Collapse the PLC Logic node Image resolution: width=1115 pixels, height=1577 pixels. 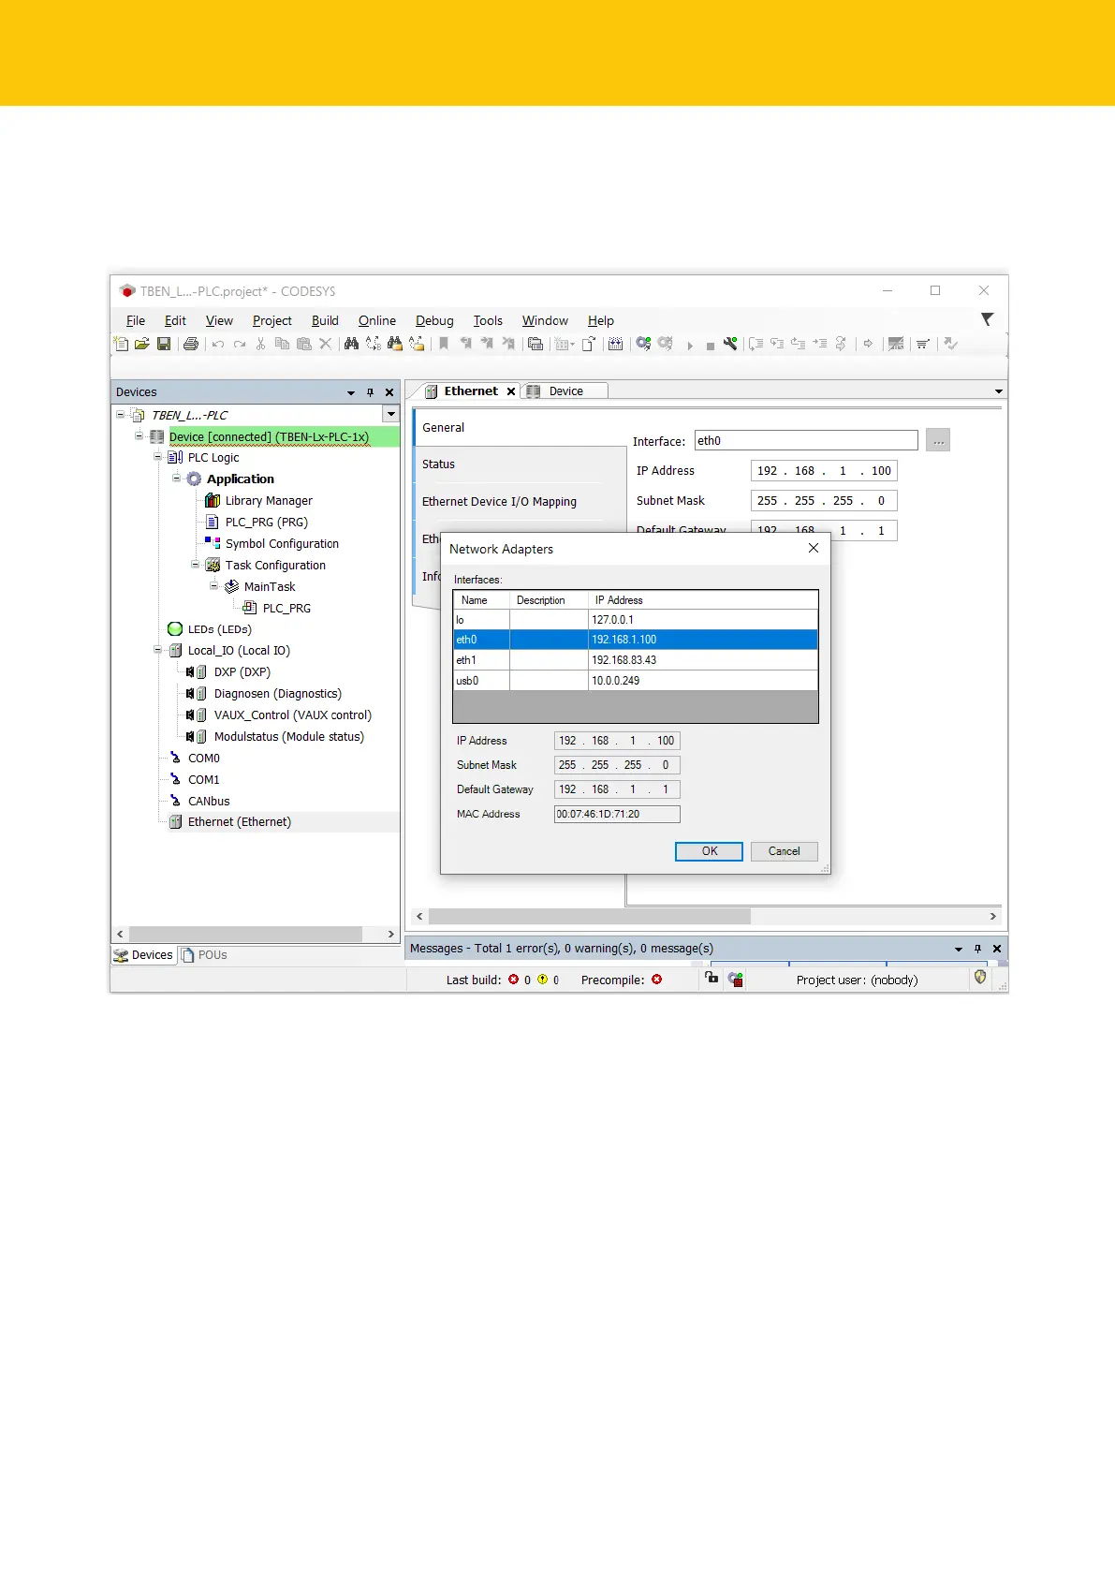(x=157, y=457)
